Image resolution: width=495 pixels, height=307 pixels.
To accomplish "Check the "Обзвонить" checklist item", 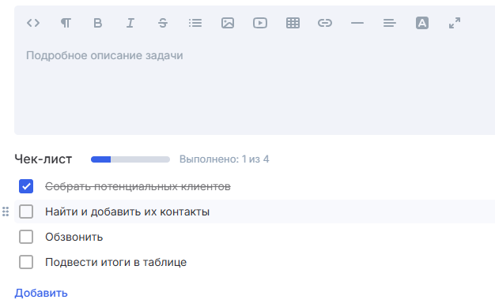I will pyautogui.click(x=26, y=237).
